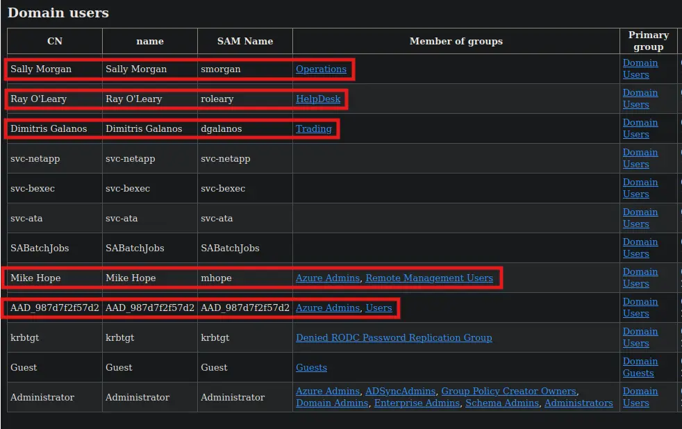This screenshot has width=682, height=429.
Task: Open the ADSyncAdmins group link
Action: (x=400, y=392)
